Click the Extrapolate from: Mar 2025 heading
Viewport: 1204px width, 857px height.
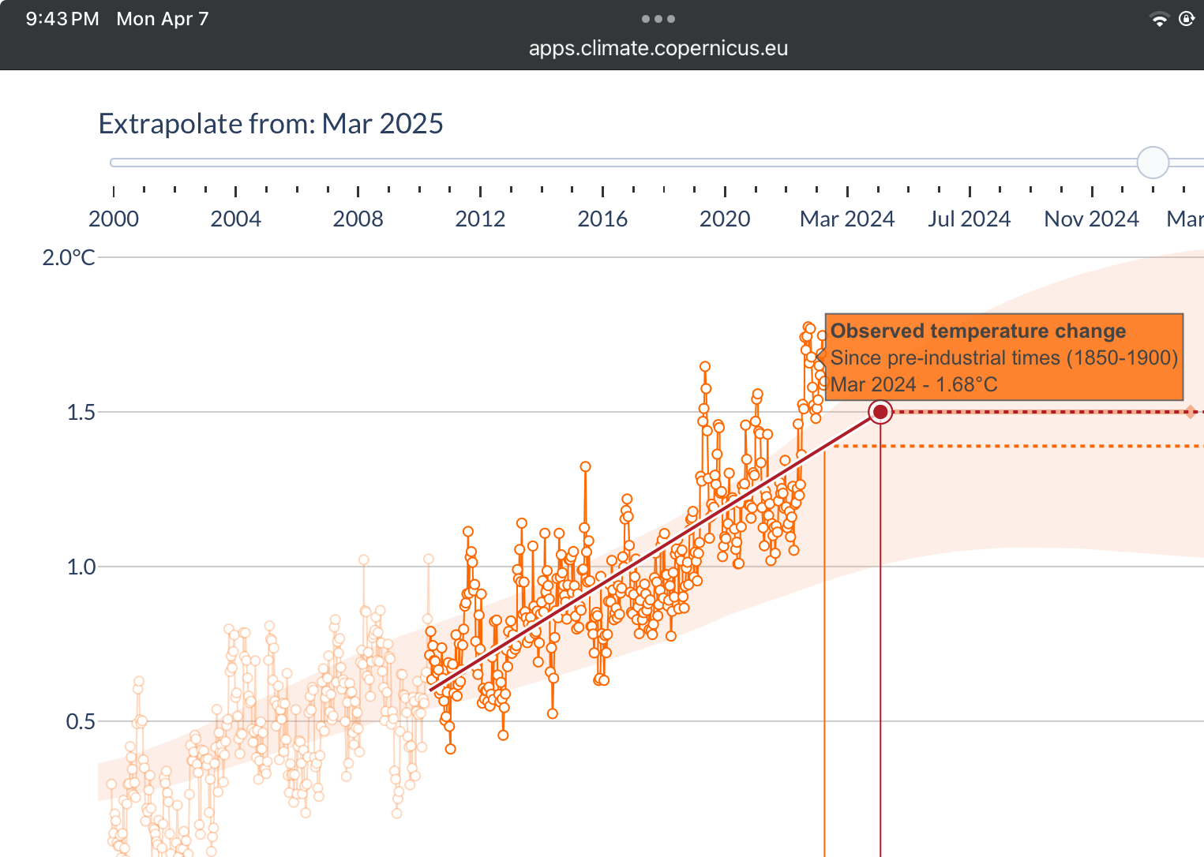coord(271,124)
